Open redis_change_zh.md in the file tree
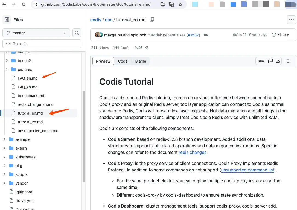 [36, 104]
